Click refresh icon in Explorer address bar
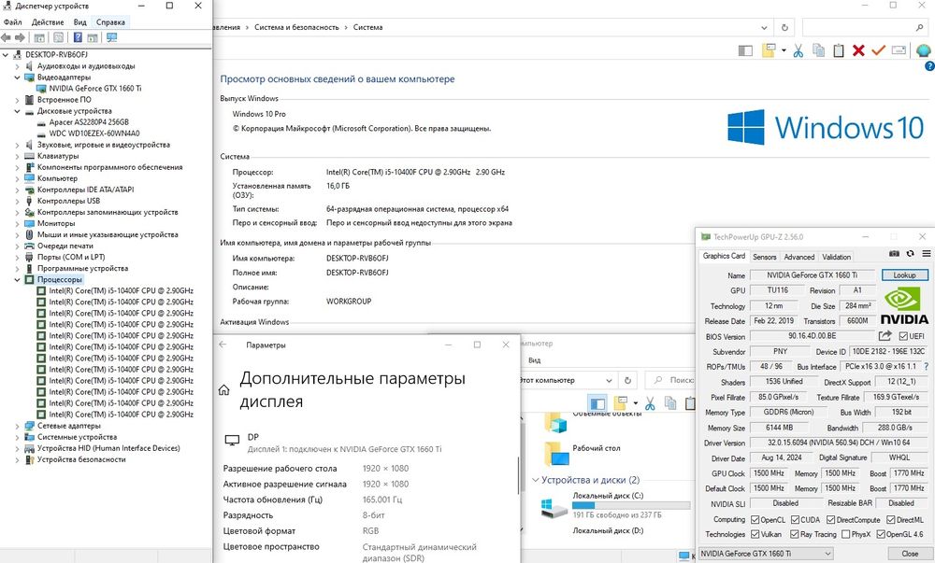 [627, 380]
